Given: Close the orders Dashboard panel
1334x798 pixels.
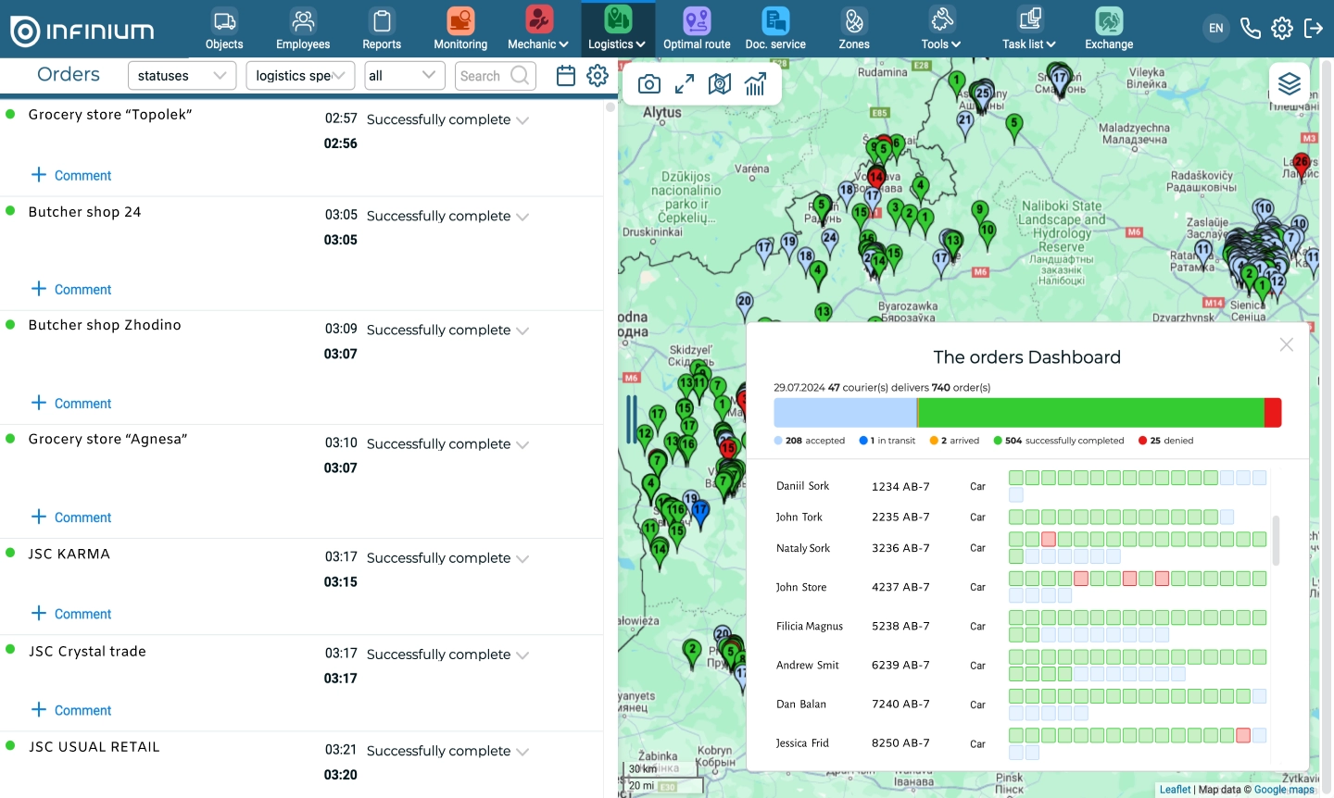Looking at the screenshot, I should [1286, 344].
